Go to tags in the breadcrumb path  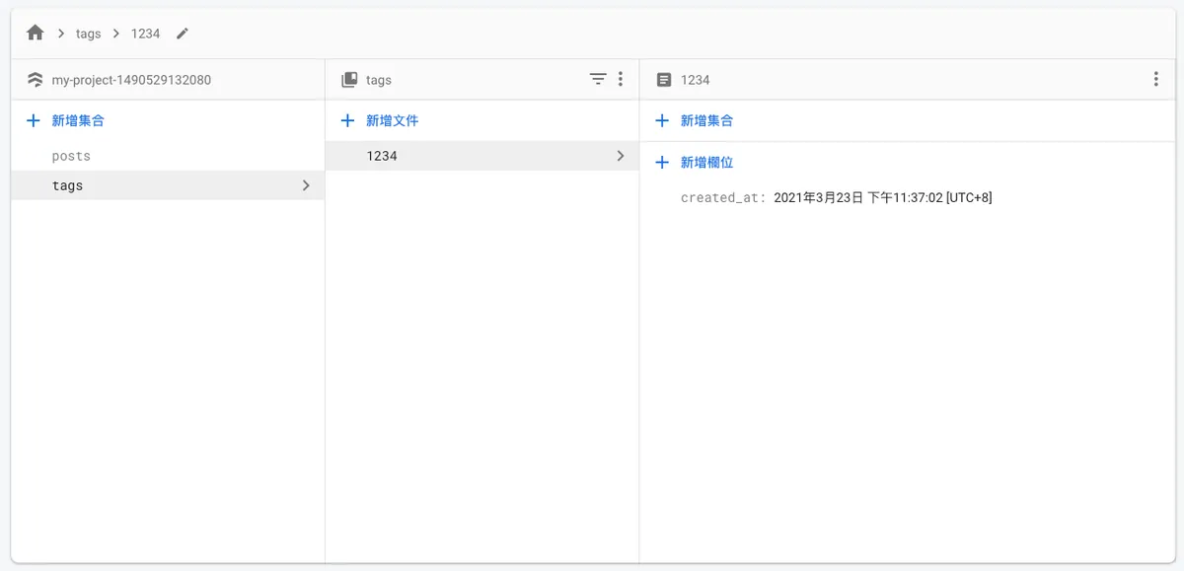[89, 34]
